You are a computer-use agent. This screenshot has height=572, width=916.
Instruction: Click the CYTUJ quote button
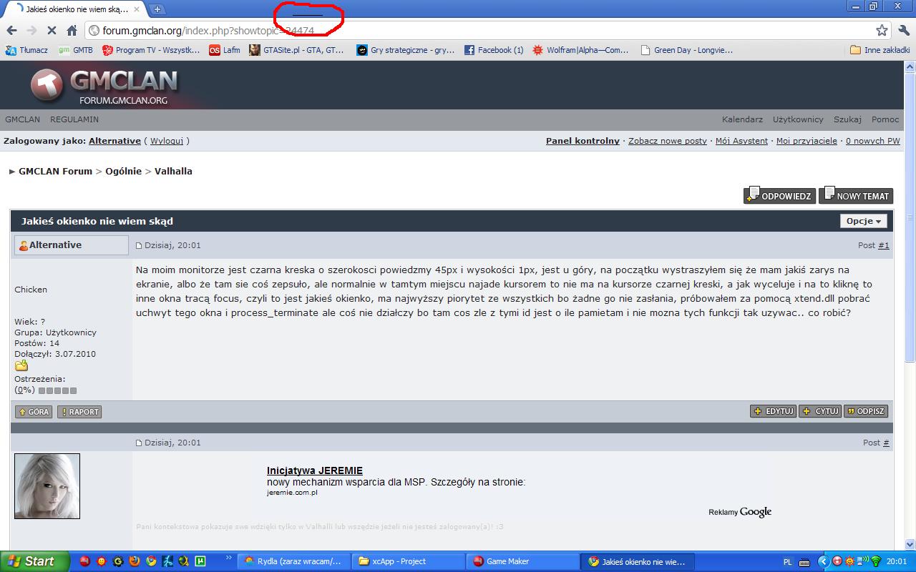coord(820,411)
